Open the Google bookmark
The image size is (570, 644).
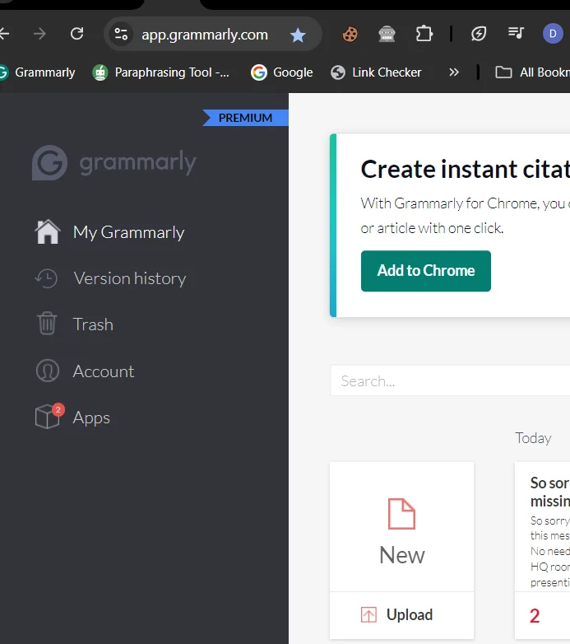[282, 72]
